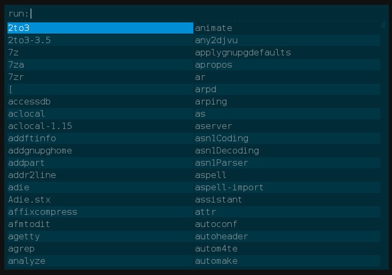Select the highlighted 2to3 entry
The height and width of the screenshot is (275, 392).
100,28
